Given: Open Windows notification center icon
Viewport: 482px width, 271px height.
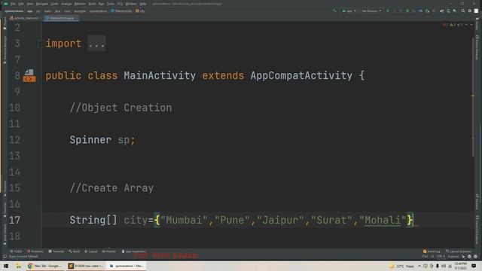Looking at the screenshot, I should click(474, 266).
